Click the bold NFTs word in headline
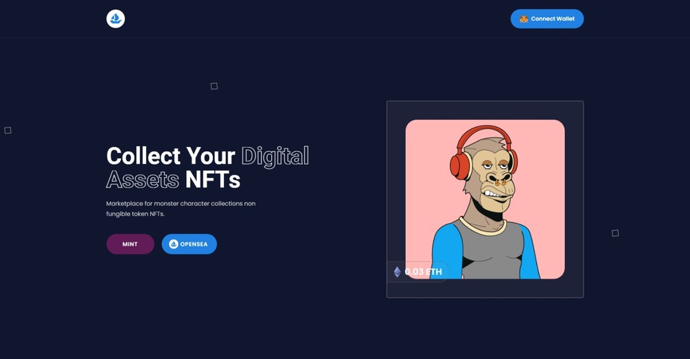Screen dimensions: 690x359 (213, 180)
